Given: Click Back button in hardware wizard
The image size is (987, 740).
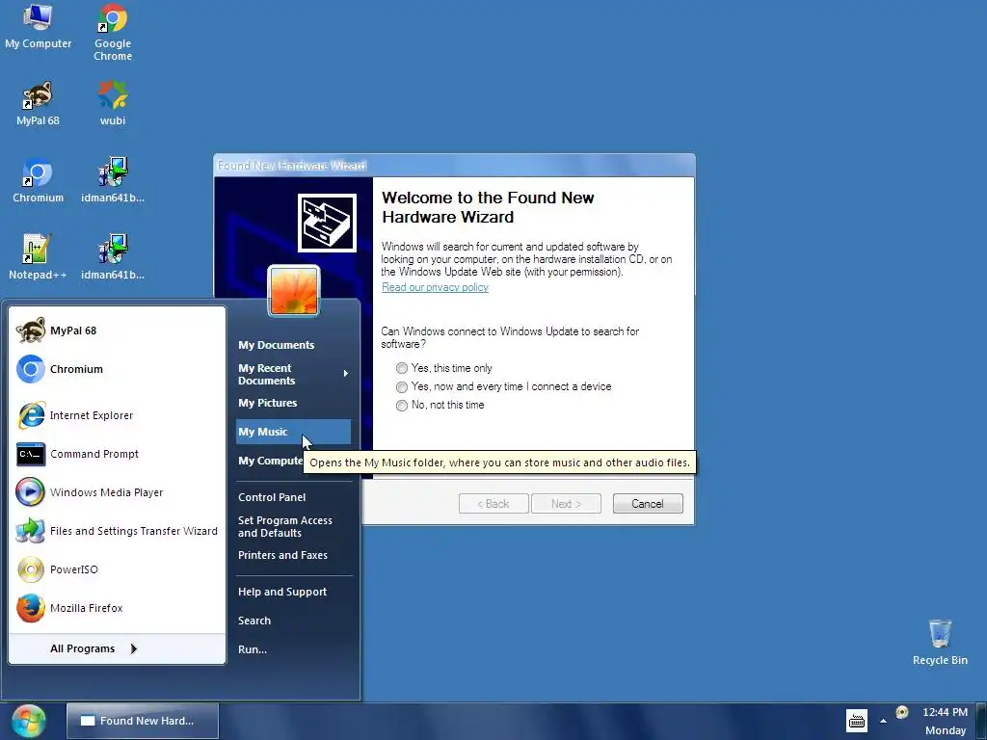Looking at the screenshot, I should pyautogui.click(x=493, y=503).
